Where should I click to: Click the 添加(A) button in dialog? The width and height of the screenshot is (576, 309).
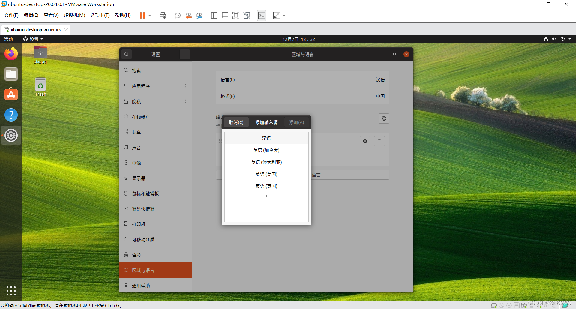click(x=296, y=122)
